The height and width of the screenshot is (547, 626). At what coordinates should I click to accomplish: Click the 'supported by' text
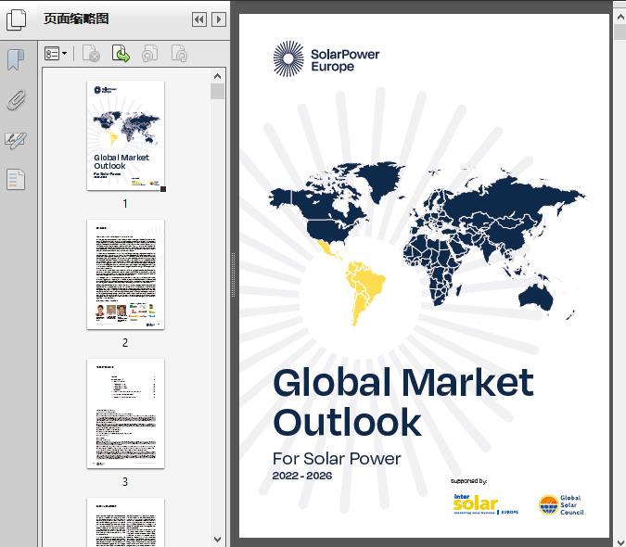pyautogui.click(x=468, y=481)
